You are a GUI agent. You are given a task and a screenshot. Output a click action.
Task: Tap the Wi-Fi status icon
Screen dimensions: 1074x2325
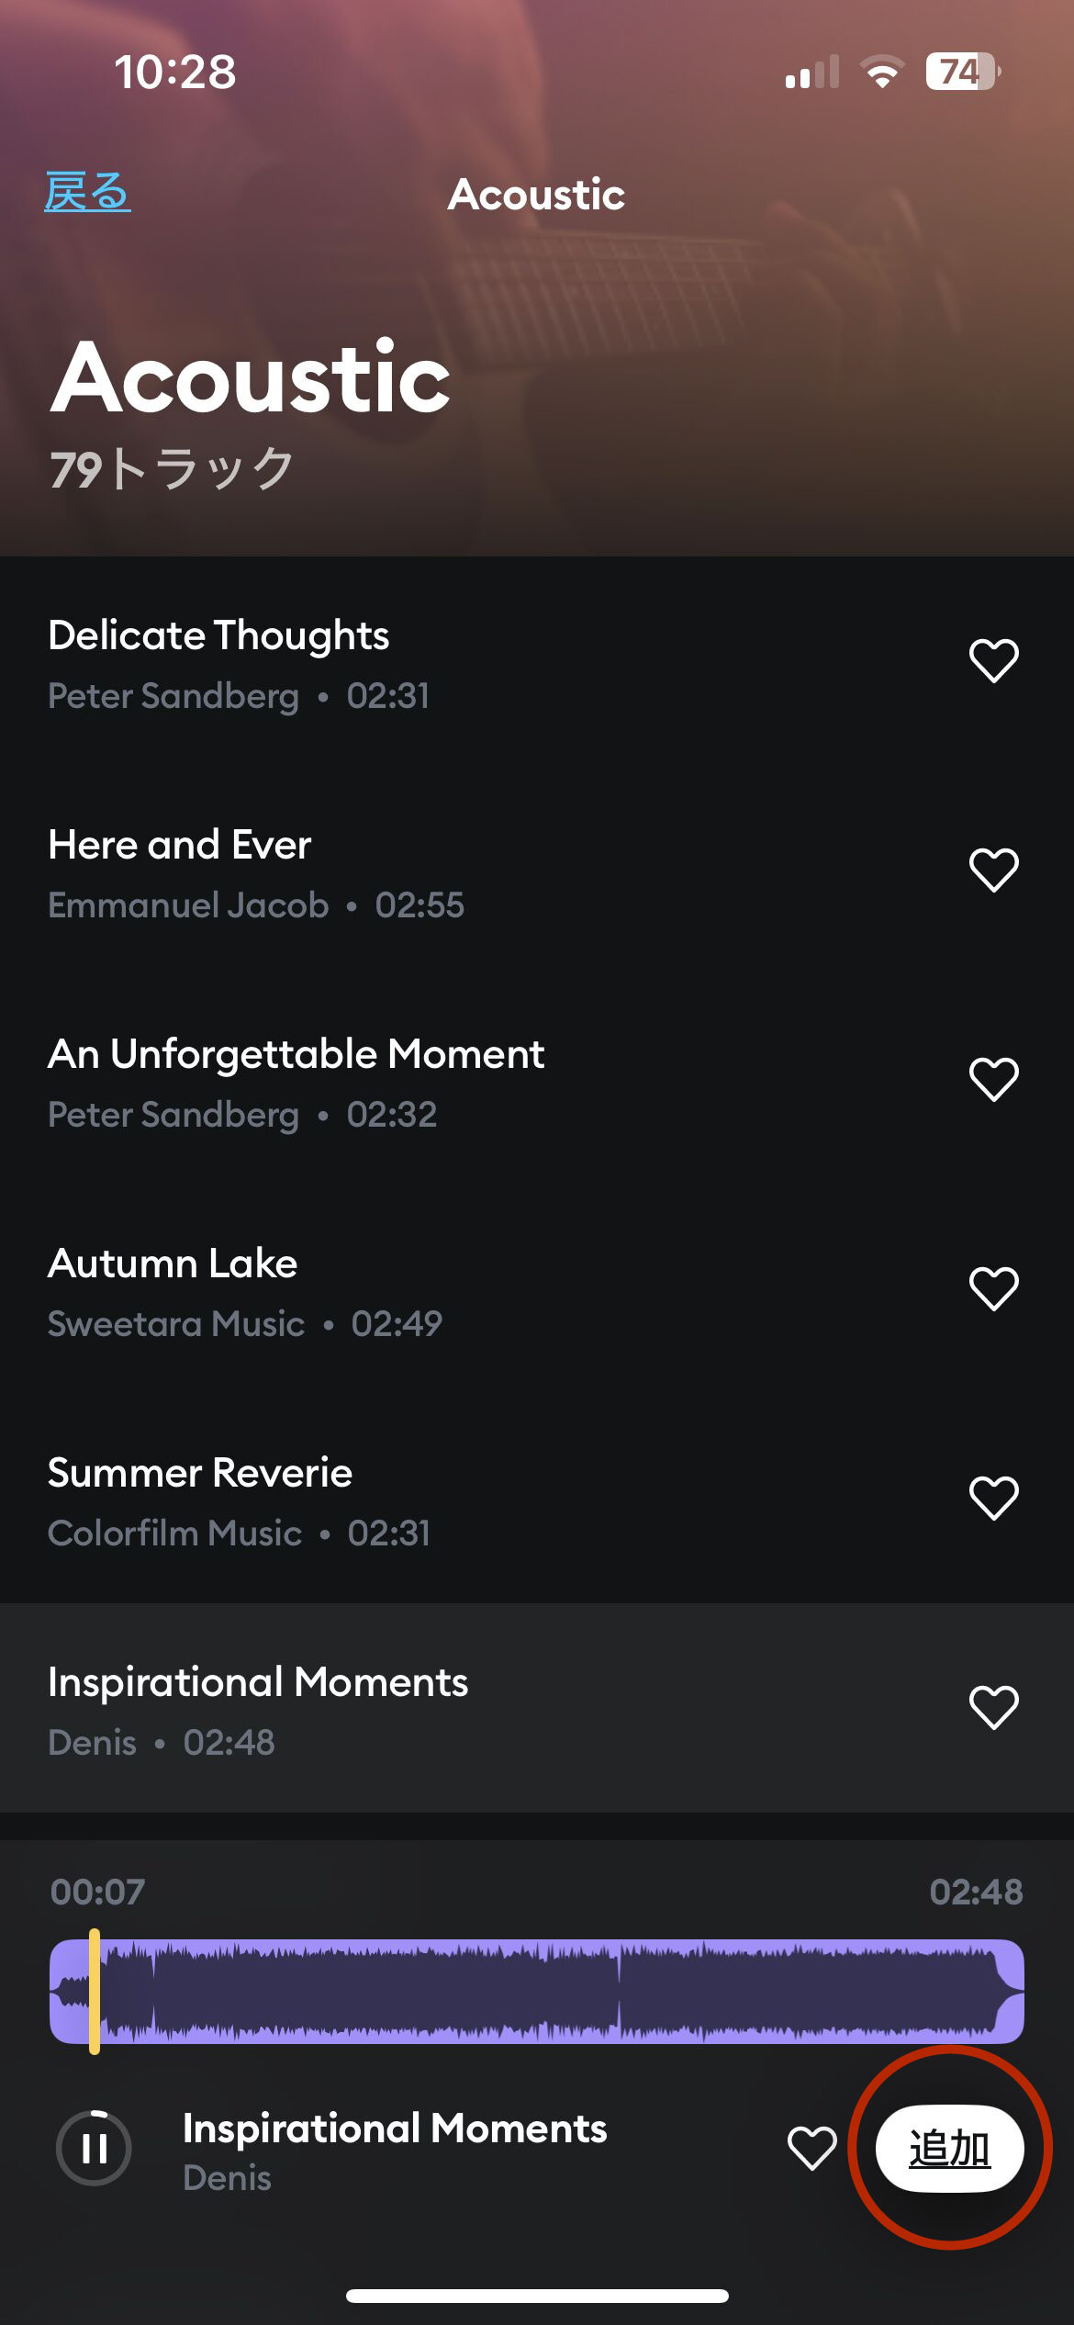coord(882,72)
